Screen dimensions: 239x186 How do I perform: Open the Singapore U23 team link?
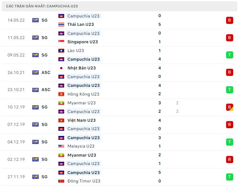pyautogui.click(x=83, y=42)
